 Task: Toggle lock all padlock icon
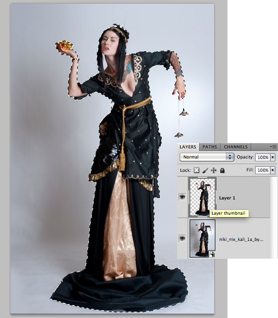pyautogui.click(x=222, y=170)
